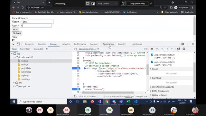
Task: Click the Name input field
Action: 38,22
